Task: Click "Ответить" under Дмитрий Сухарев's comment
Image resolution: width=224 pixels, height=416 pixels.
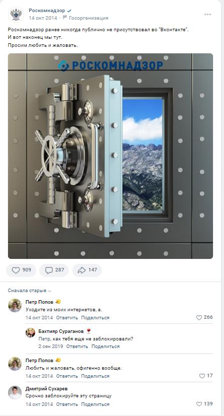Action: pos(67,404)
